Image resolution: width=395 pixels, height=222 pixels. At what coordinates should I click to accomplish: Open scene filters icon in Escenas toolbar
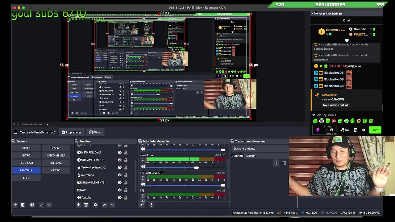tap(32, 205)
